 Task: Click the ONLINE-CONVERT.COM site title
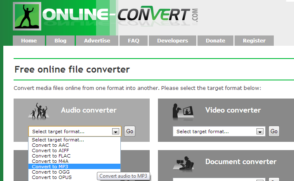click(120, 14)
